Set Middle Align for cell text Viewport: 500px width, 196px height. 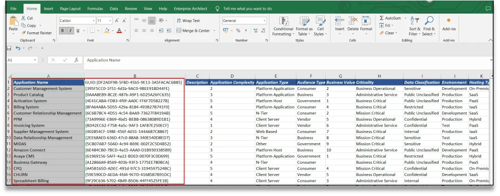145,21
